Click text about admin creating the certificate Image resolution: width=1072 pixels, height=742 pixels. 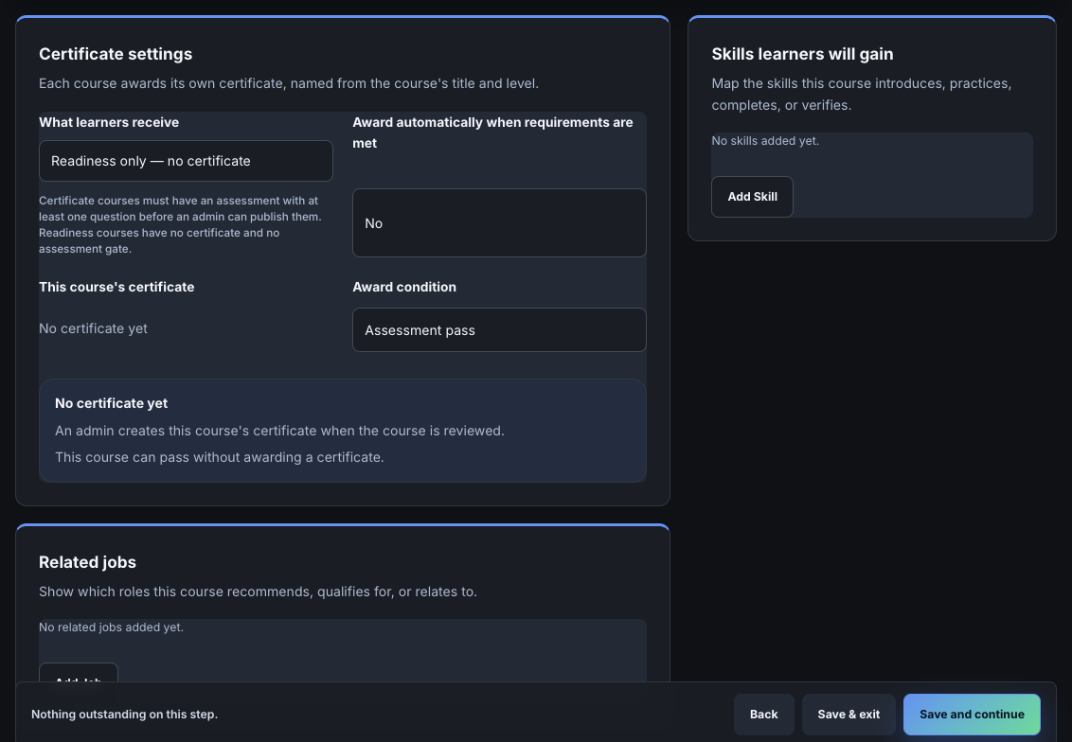coord(279,431)
